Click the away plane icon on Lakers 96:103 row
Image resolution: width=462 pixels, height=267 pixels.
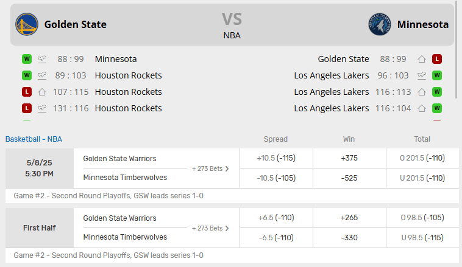422,75
